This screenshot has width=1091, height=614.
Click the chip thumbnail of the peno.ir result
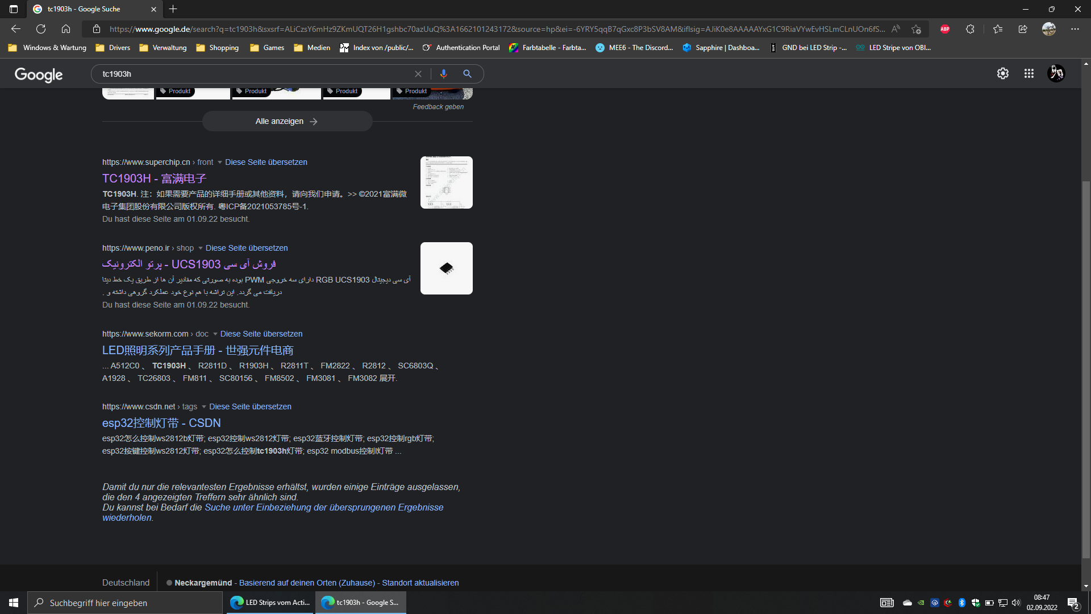[x=446, y=268]
